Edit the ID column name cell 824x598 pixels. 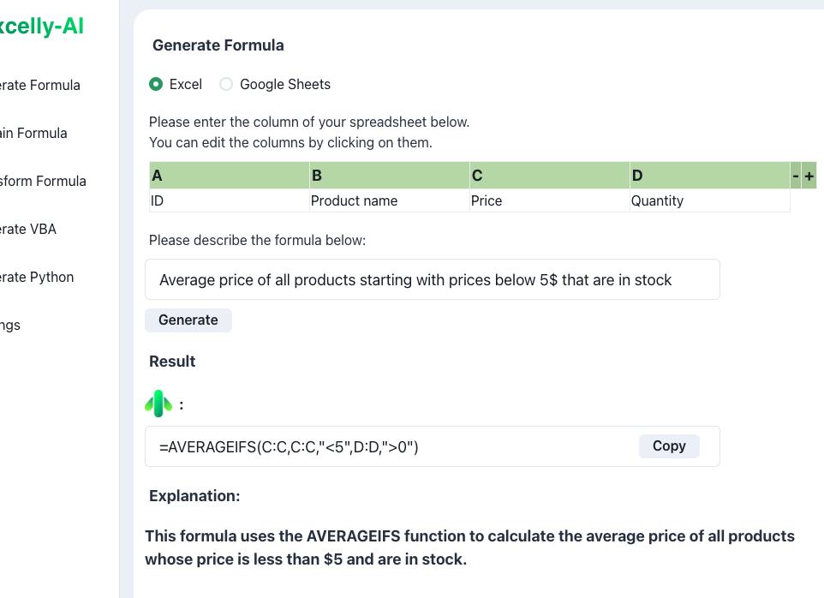[229, 200]
